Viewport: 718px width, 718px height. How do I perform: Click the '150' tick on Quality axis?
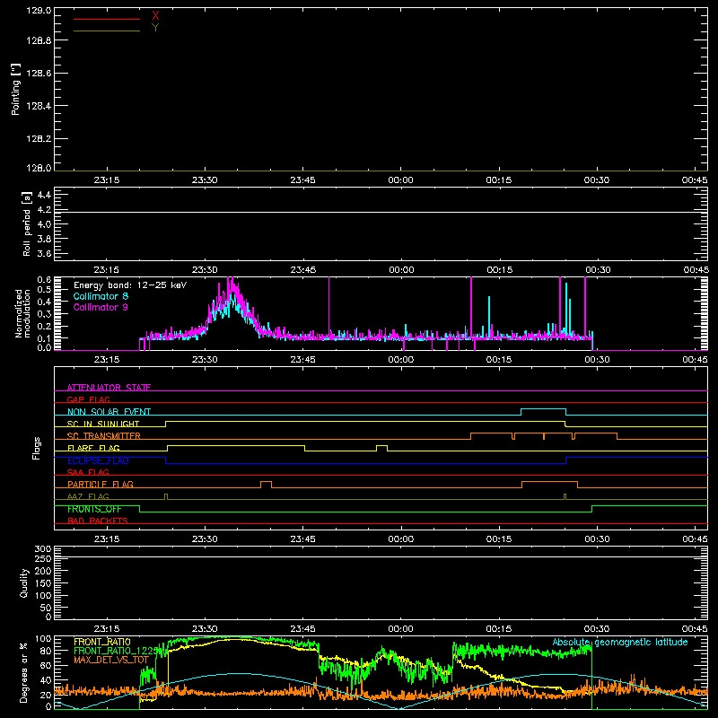click(x=43, y=583)
